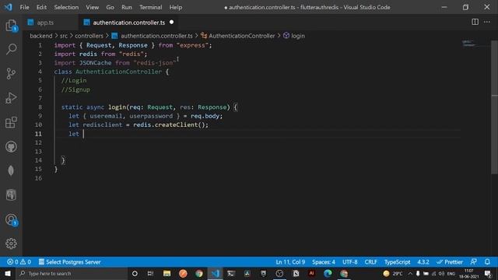
Task: Click the Windows search box
Action: (x=72, y=273)
